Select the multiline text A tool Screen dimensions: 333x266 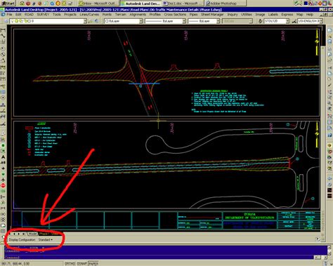point(3,157)
